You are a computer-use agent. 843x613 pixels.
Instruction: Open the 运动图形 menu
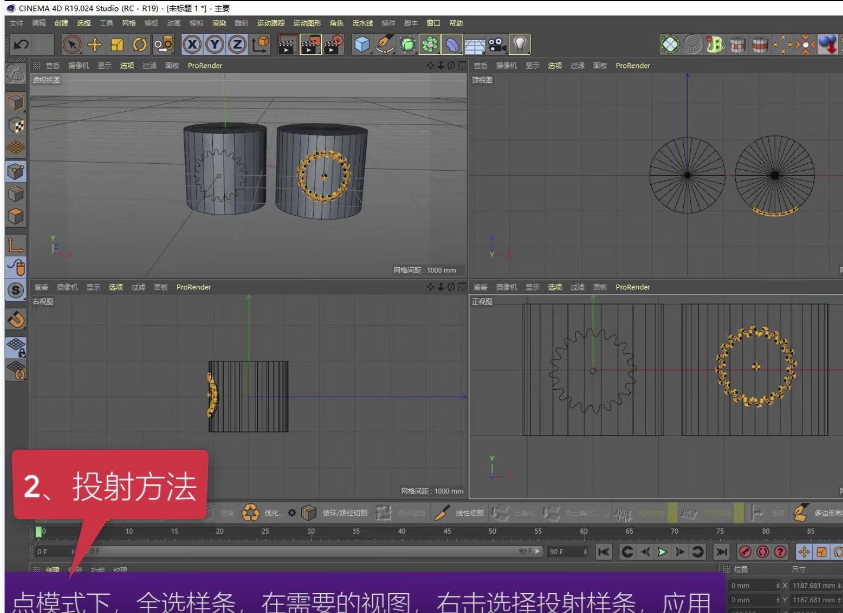coord(307,23)
